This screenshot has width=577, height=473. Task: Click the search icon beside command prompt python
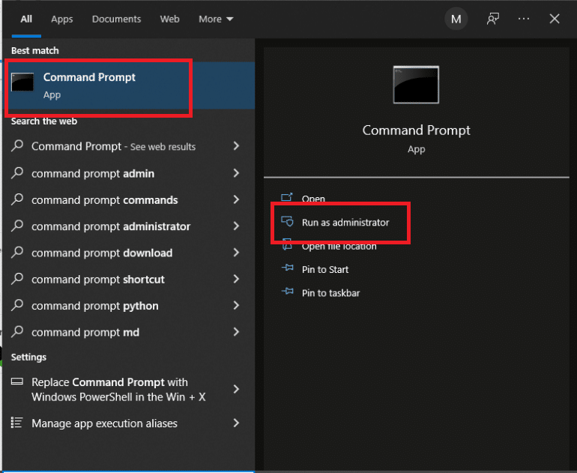pyautogui.click(x=18, y=306)
